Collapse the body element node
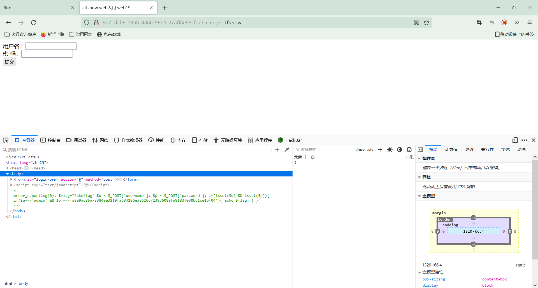The height and width of the screenshot is (288, 538). [x=7, y=174]
